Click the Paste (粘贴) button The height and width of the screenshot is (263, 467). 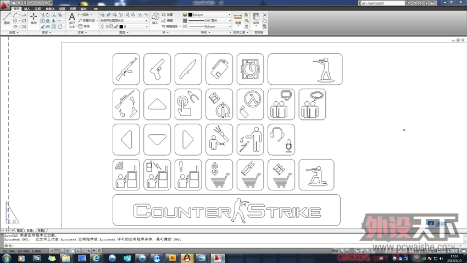[256, 19]
